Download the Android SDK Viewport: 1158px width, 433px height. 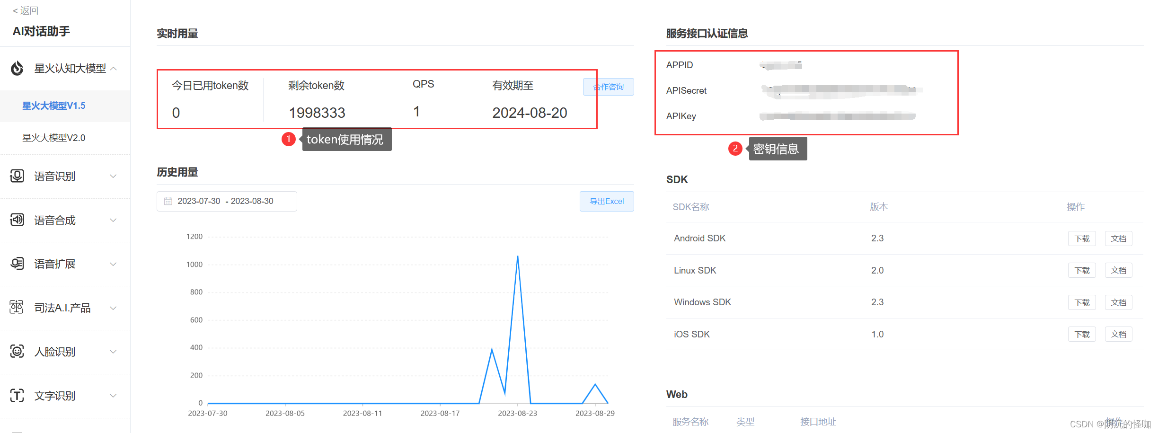(1082, 239)
